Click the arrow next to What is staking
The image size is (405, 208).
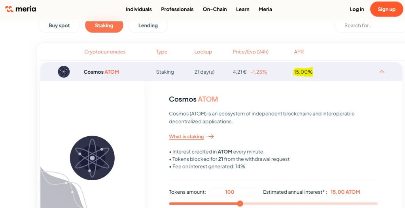210,137
